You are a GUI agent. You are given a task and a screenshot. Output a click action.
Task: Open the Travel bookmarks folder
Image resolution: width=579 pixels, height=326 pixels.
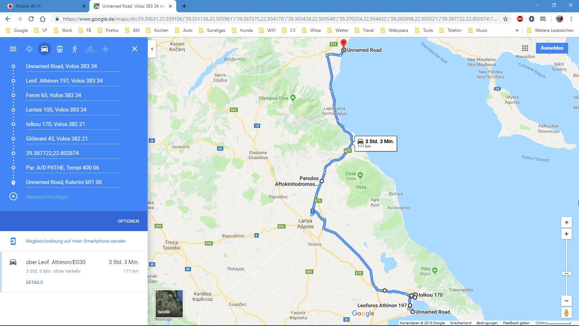click(364, 30)
